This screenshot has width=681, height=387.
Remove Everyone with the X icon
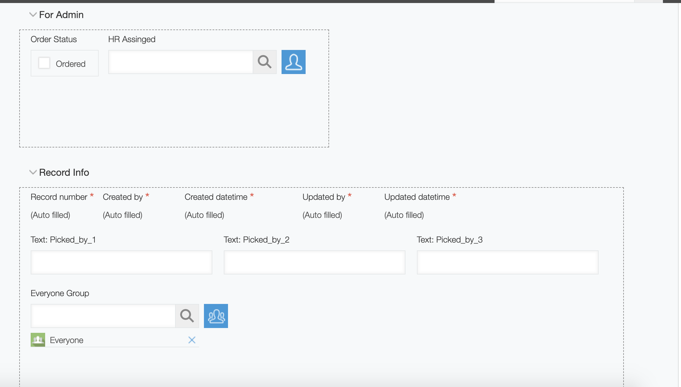point(192,340)
